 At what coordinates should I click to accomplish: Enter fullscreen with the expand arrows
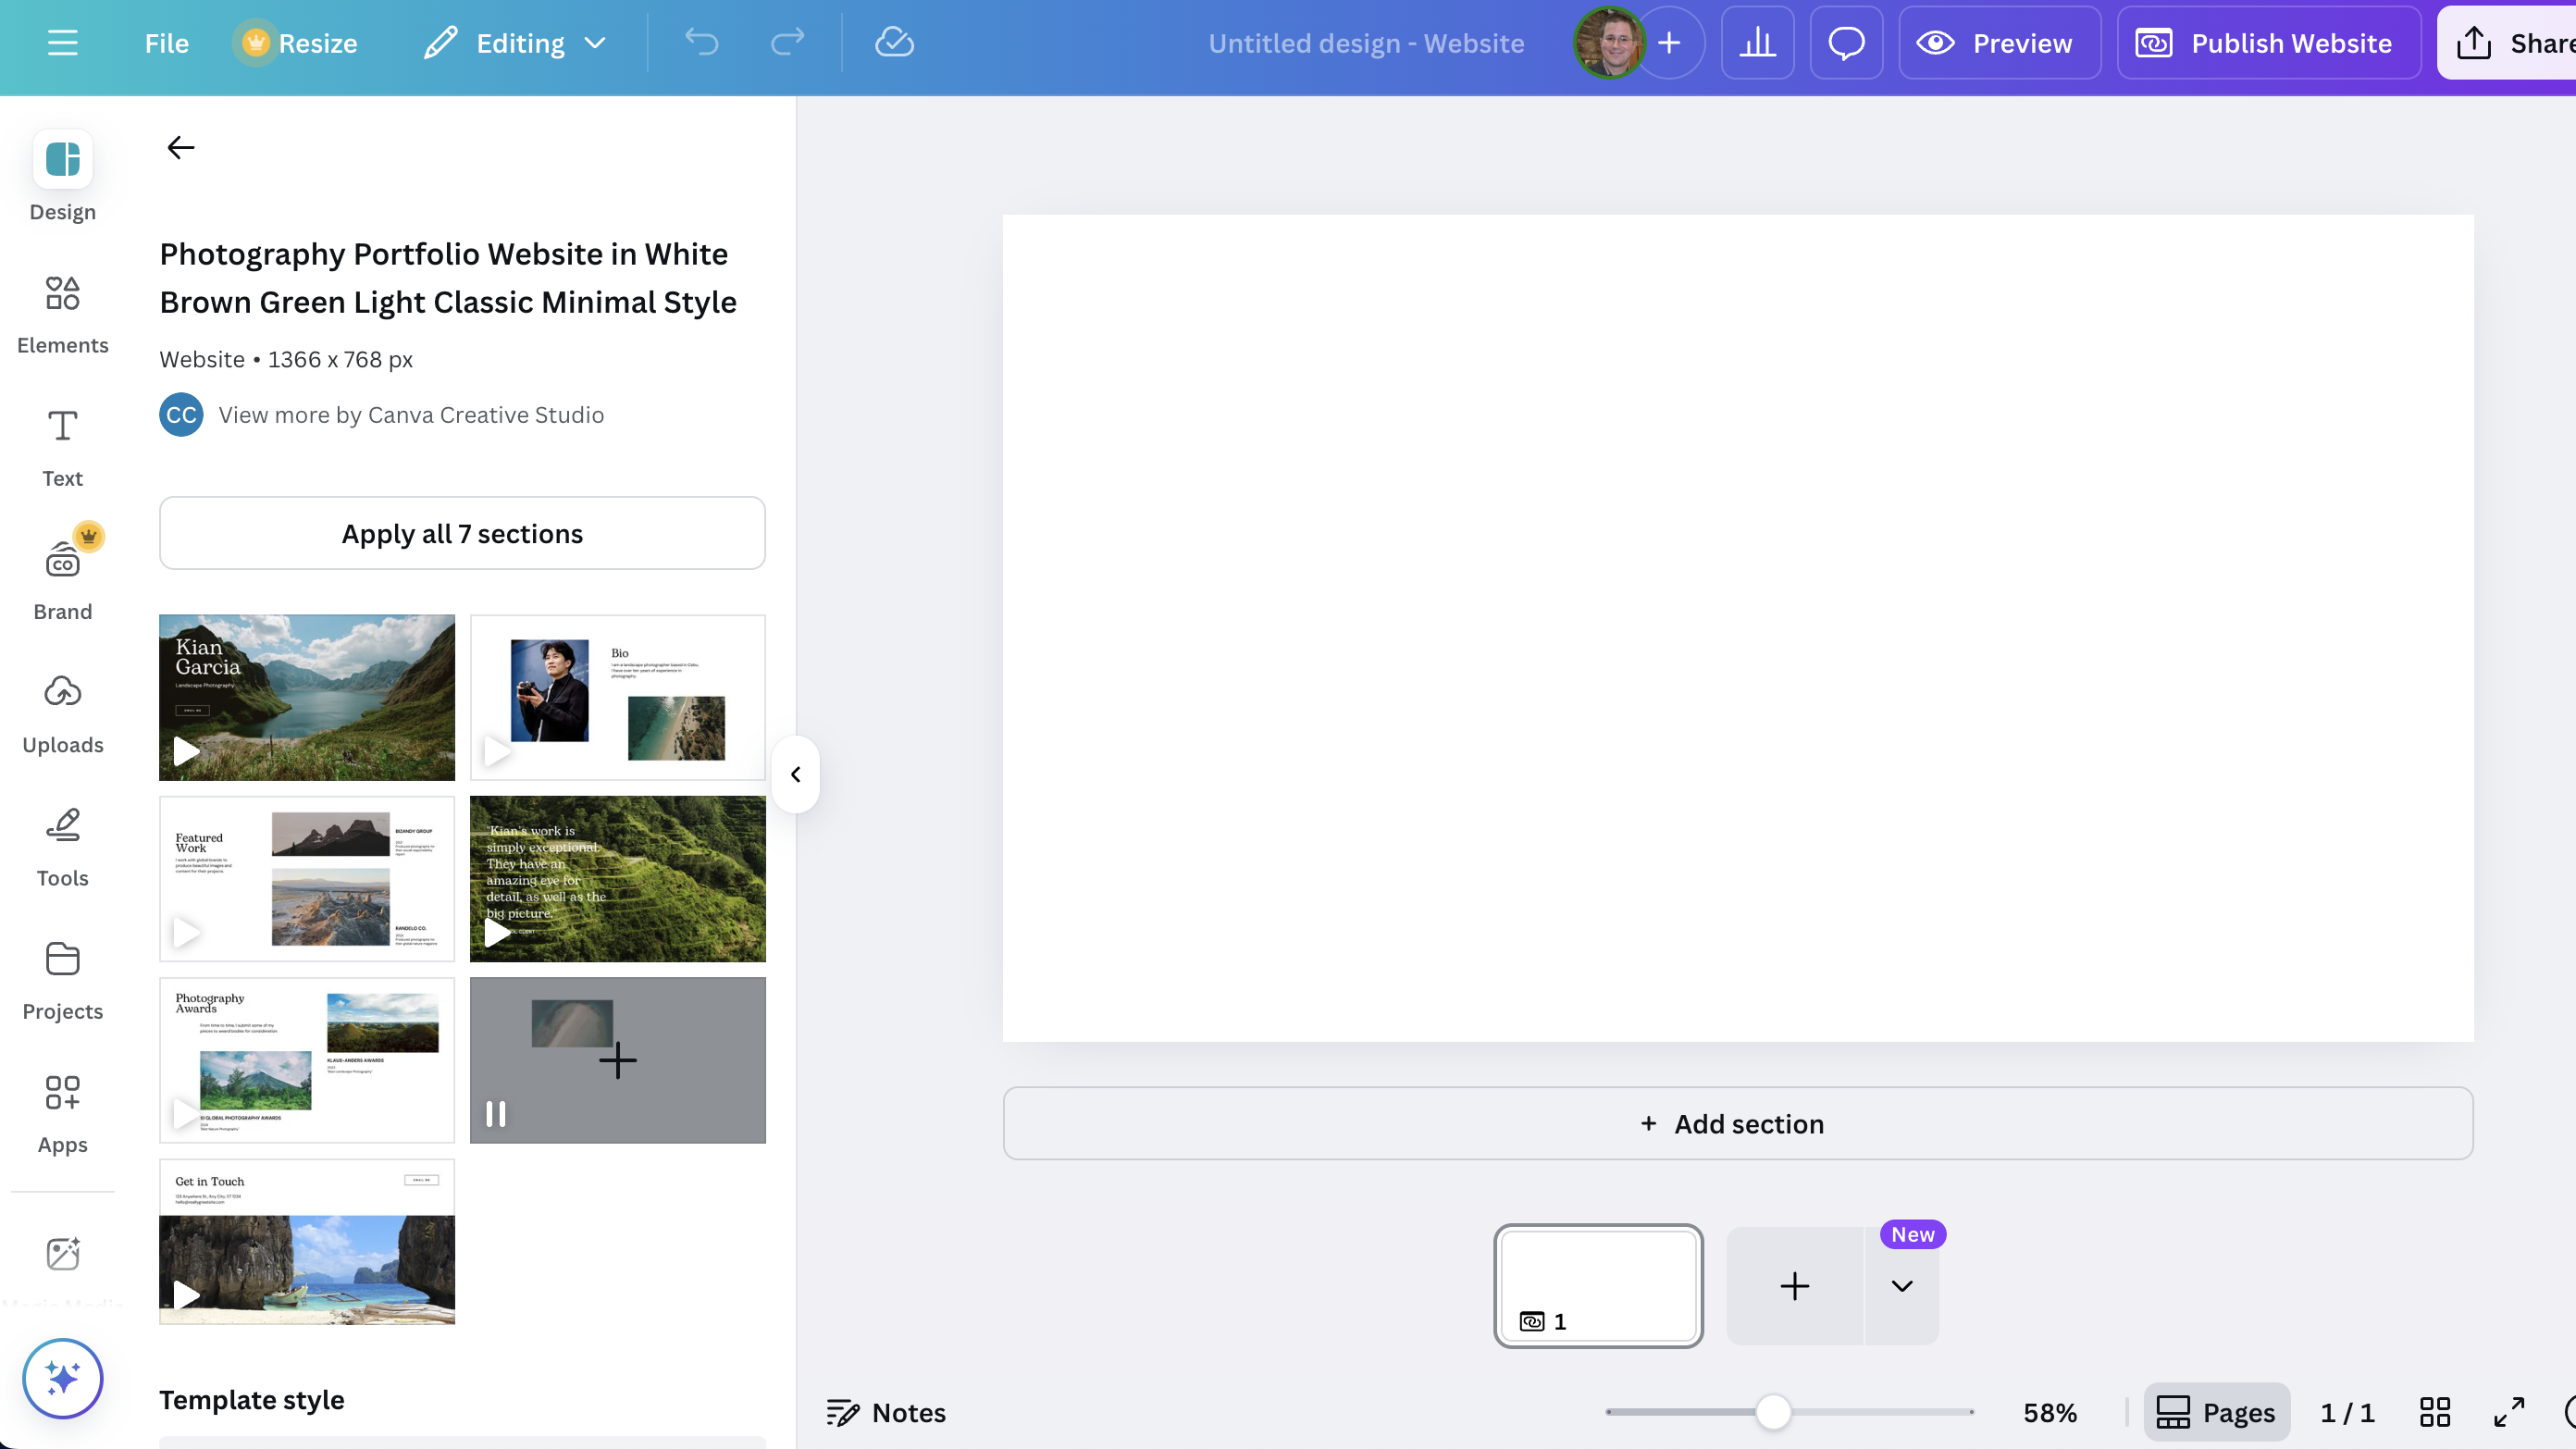(2509, 1412)
